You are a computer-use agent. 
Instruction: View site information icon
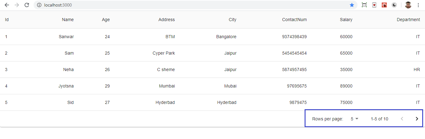coord(39,5)
